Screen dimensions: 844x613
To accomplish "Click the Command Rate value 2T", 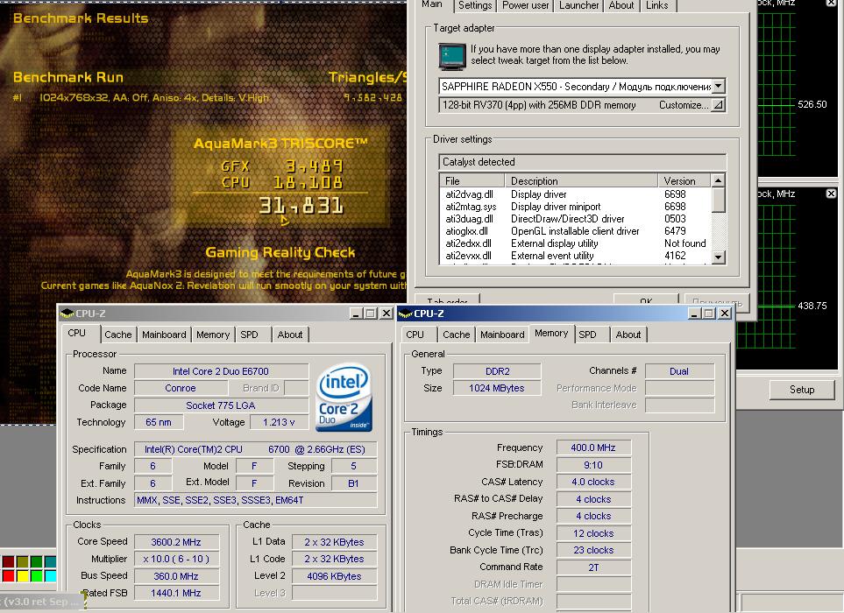I will 593,567.
